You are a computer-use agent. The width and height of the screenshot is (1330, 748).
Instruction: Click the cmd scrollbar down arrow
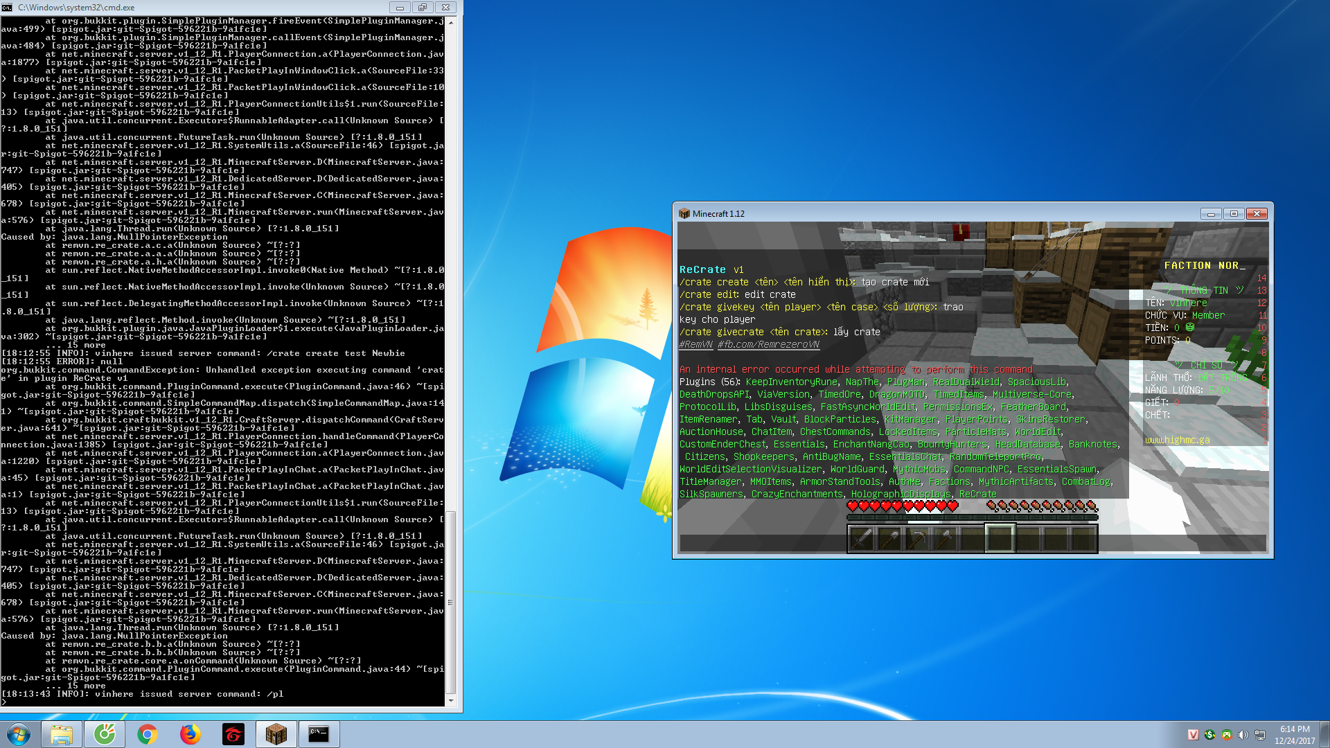[451, 701]
